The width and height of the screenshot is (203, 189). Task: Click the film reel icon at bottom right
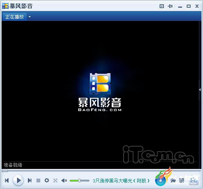click(x=193, y=181)
